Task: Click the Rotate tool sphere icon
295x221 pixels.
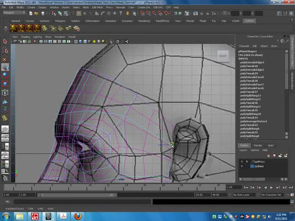Action: click(5, 75)
